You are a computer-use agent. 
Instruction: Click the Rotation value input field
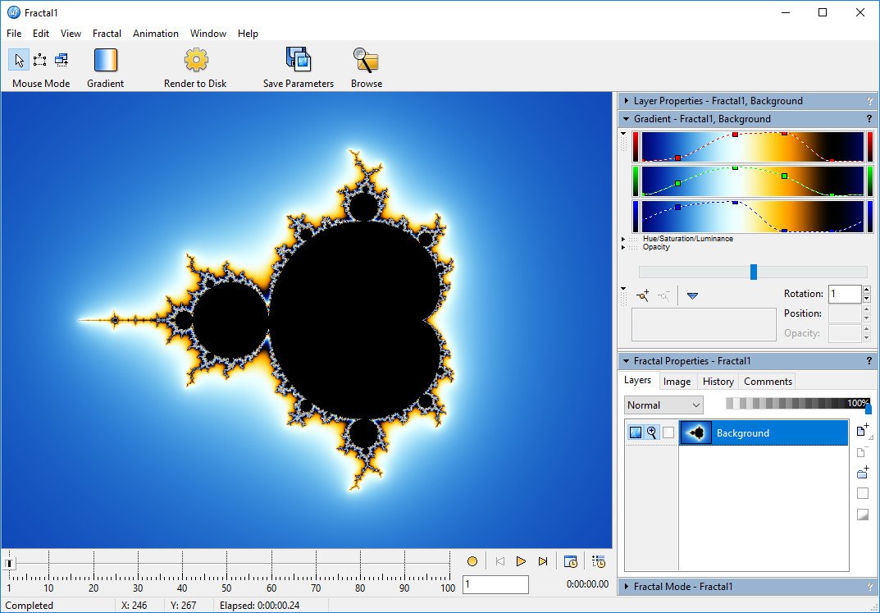click(x=844, y=294)
